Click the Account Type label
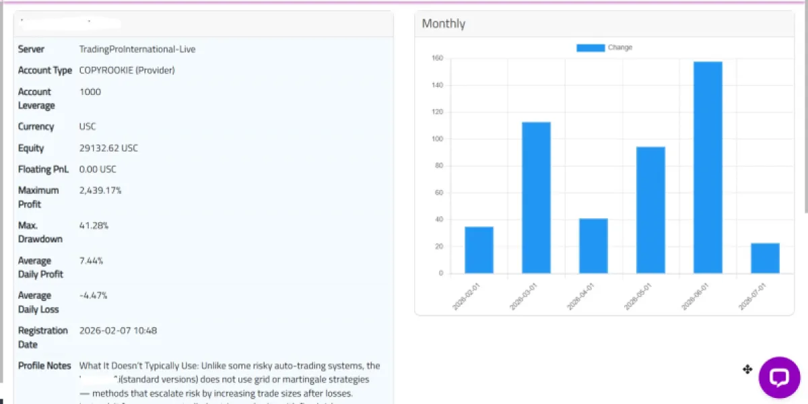Image resolution: width=808 pixels, height=404 pixels. pos(45,70)
